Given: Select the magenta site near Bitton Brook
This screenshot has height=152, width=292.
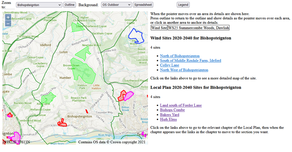Looking at the screenshot, I should [x=128, y=96].
